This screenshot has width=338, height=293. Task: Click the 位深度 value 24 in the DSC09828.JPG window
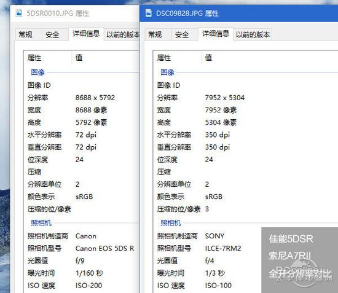(209, 160)
